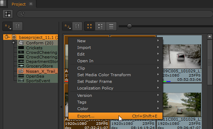Click the thumbnail size slider handle
213x129 pixels.
pyautogui.click(x=129, y=26)
